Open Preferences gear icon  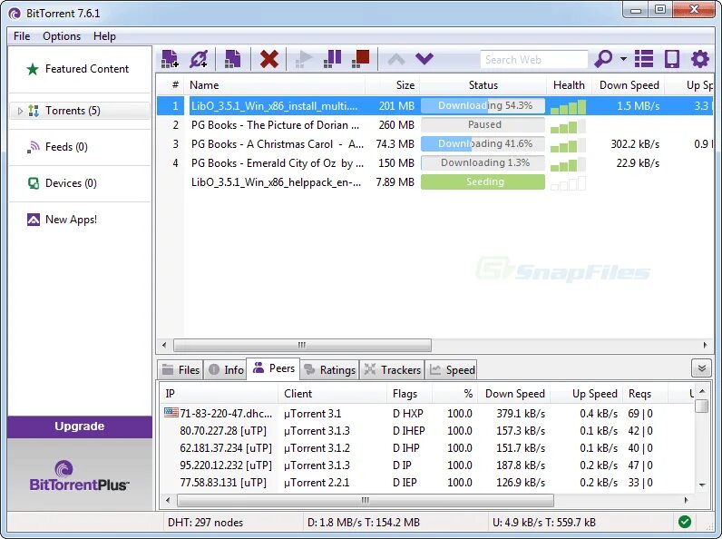[700, 59]
